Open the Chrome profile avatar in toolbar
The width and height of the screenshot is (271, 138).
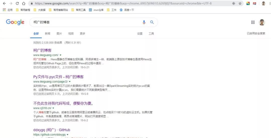click(263, 4)
